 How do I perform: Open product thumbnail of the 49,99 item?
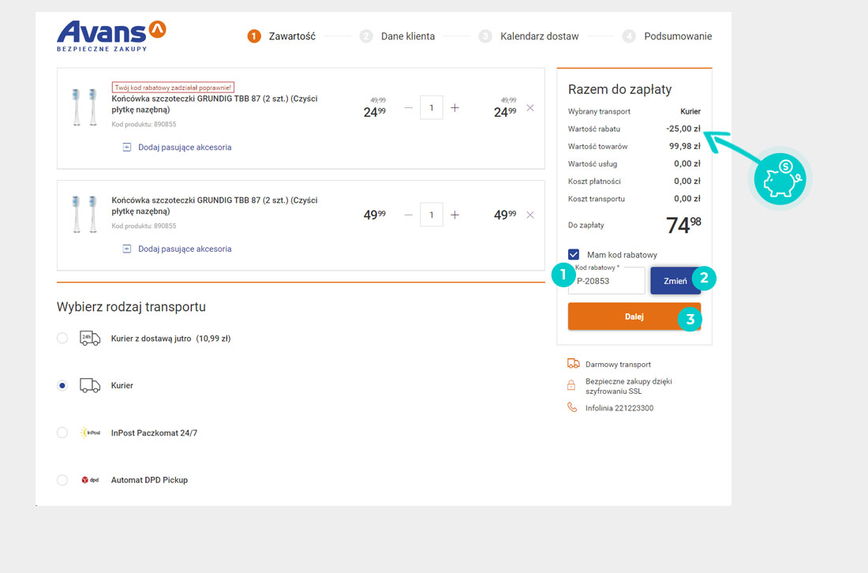point(84,214)
